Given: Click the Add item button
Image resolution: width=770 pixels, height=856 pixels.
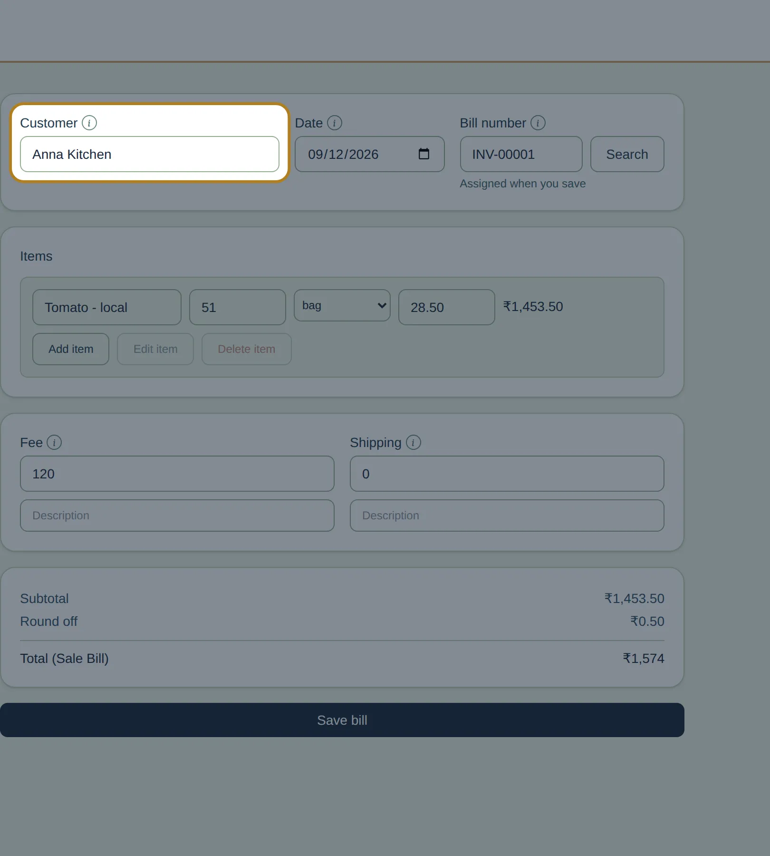Looking at the screenshot, I should point(71,349).
